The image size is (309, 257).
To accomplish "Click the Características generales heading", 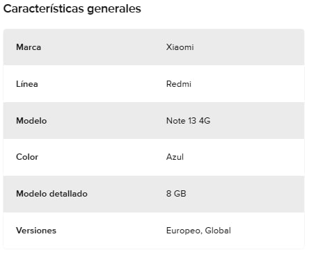I will (x=72, y=9).
